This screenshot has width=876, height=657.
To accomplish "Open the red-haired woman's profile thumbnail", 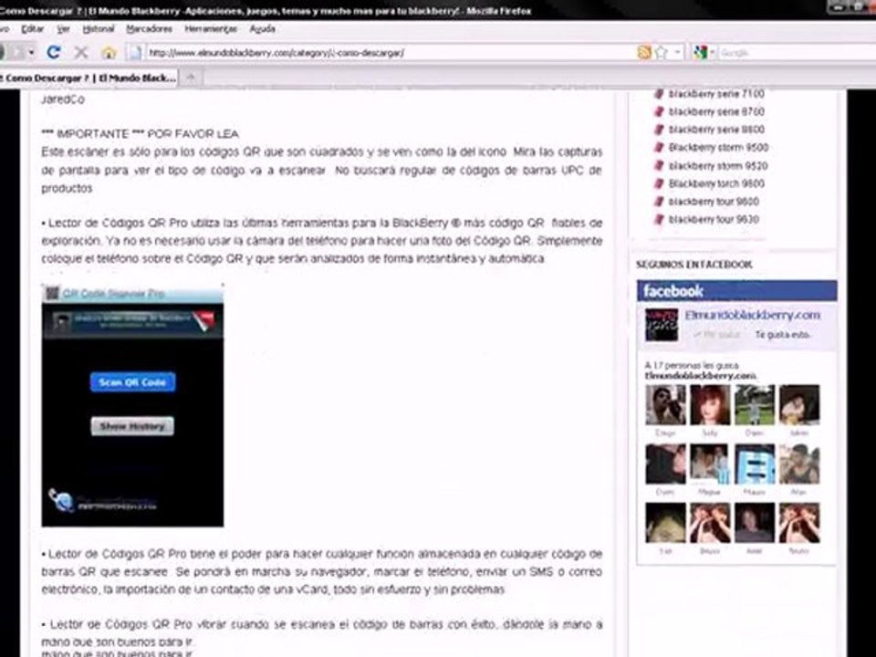I will (x=710, y=405).
